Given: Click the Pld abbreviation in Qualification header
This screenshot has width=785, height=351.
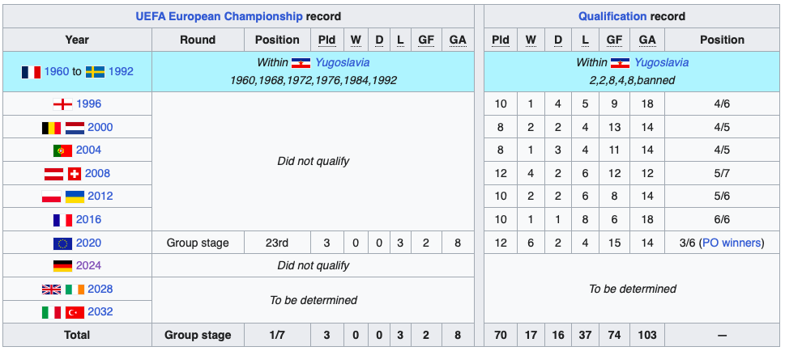Looking at the screenshot, I should (x=500, y=40).
